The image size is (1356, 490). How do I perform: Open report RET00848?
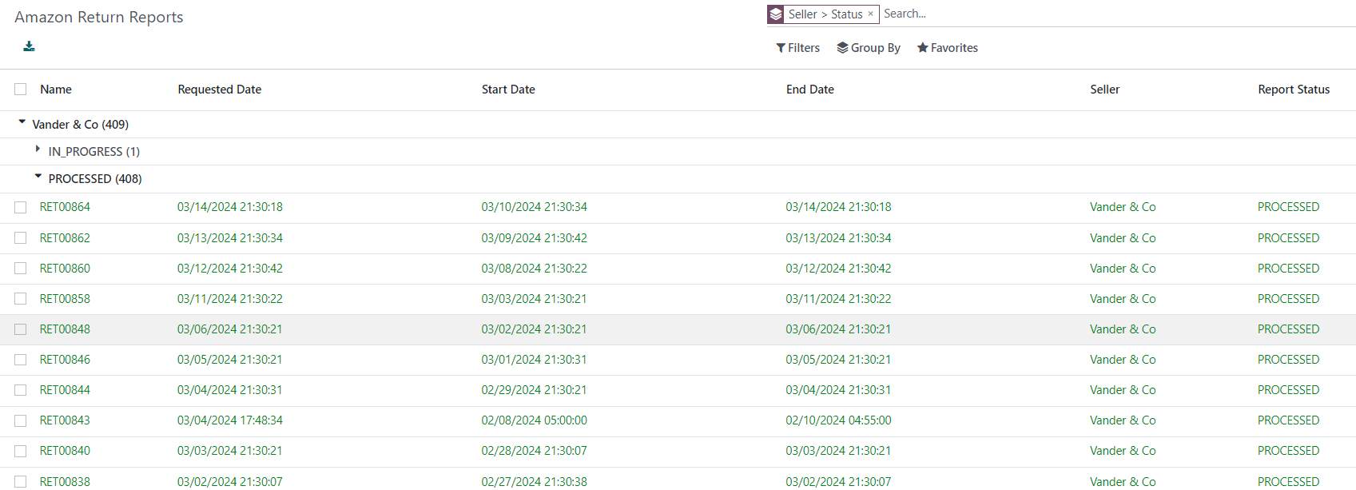click(x=65, y=329)
